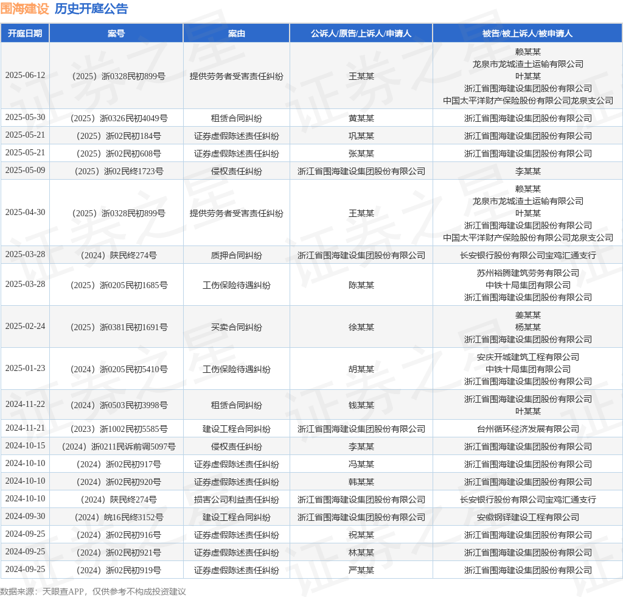The width and height of the screenshot is (623, 597).
Task: Select case number (2023)浙1002民初5585号
Action: point(119,429)
